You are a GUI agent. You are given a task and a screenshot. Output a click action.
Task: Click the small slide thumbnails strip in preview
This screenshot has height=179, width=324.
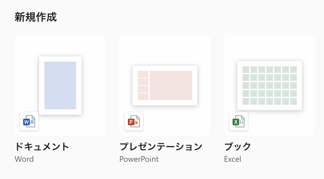tap(143, 86)
